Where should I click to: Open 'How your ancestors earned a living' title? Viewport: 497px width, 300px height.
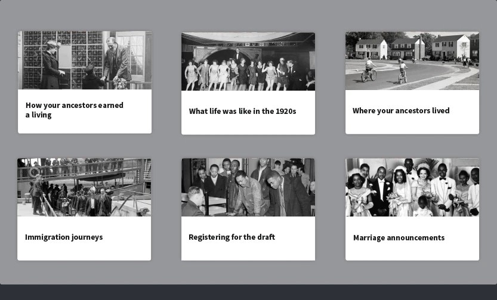(75, 110)
